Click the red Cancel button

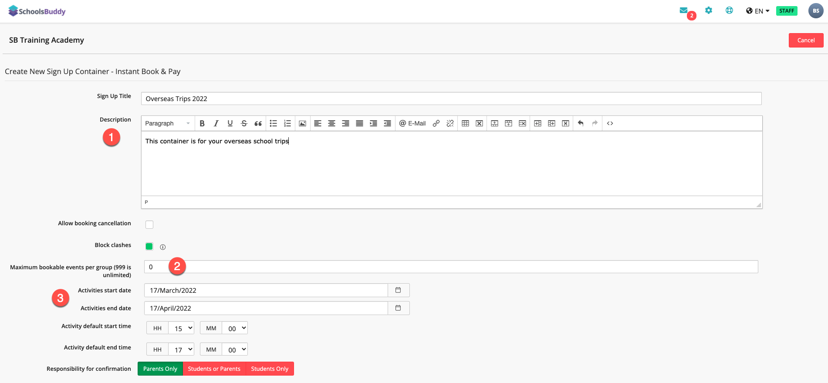[x=806, y=40]
